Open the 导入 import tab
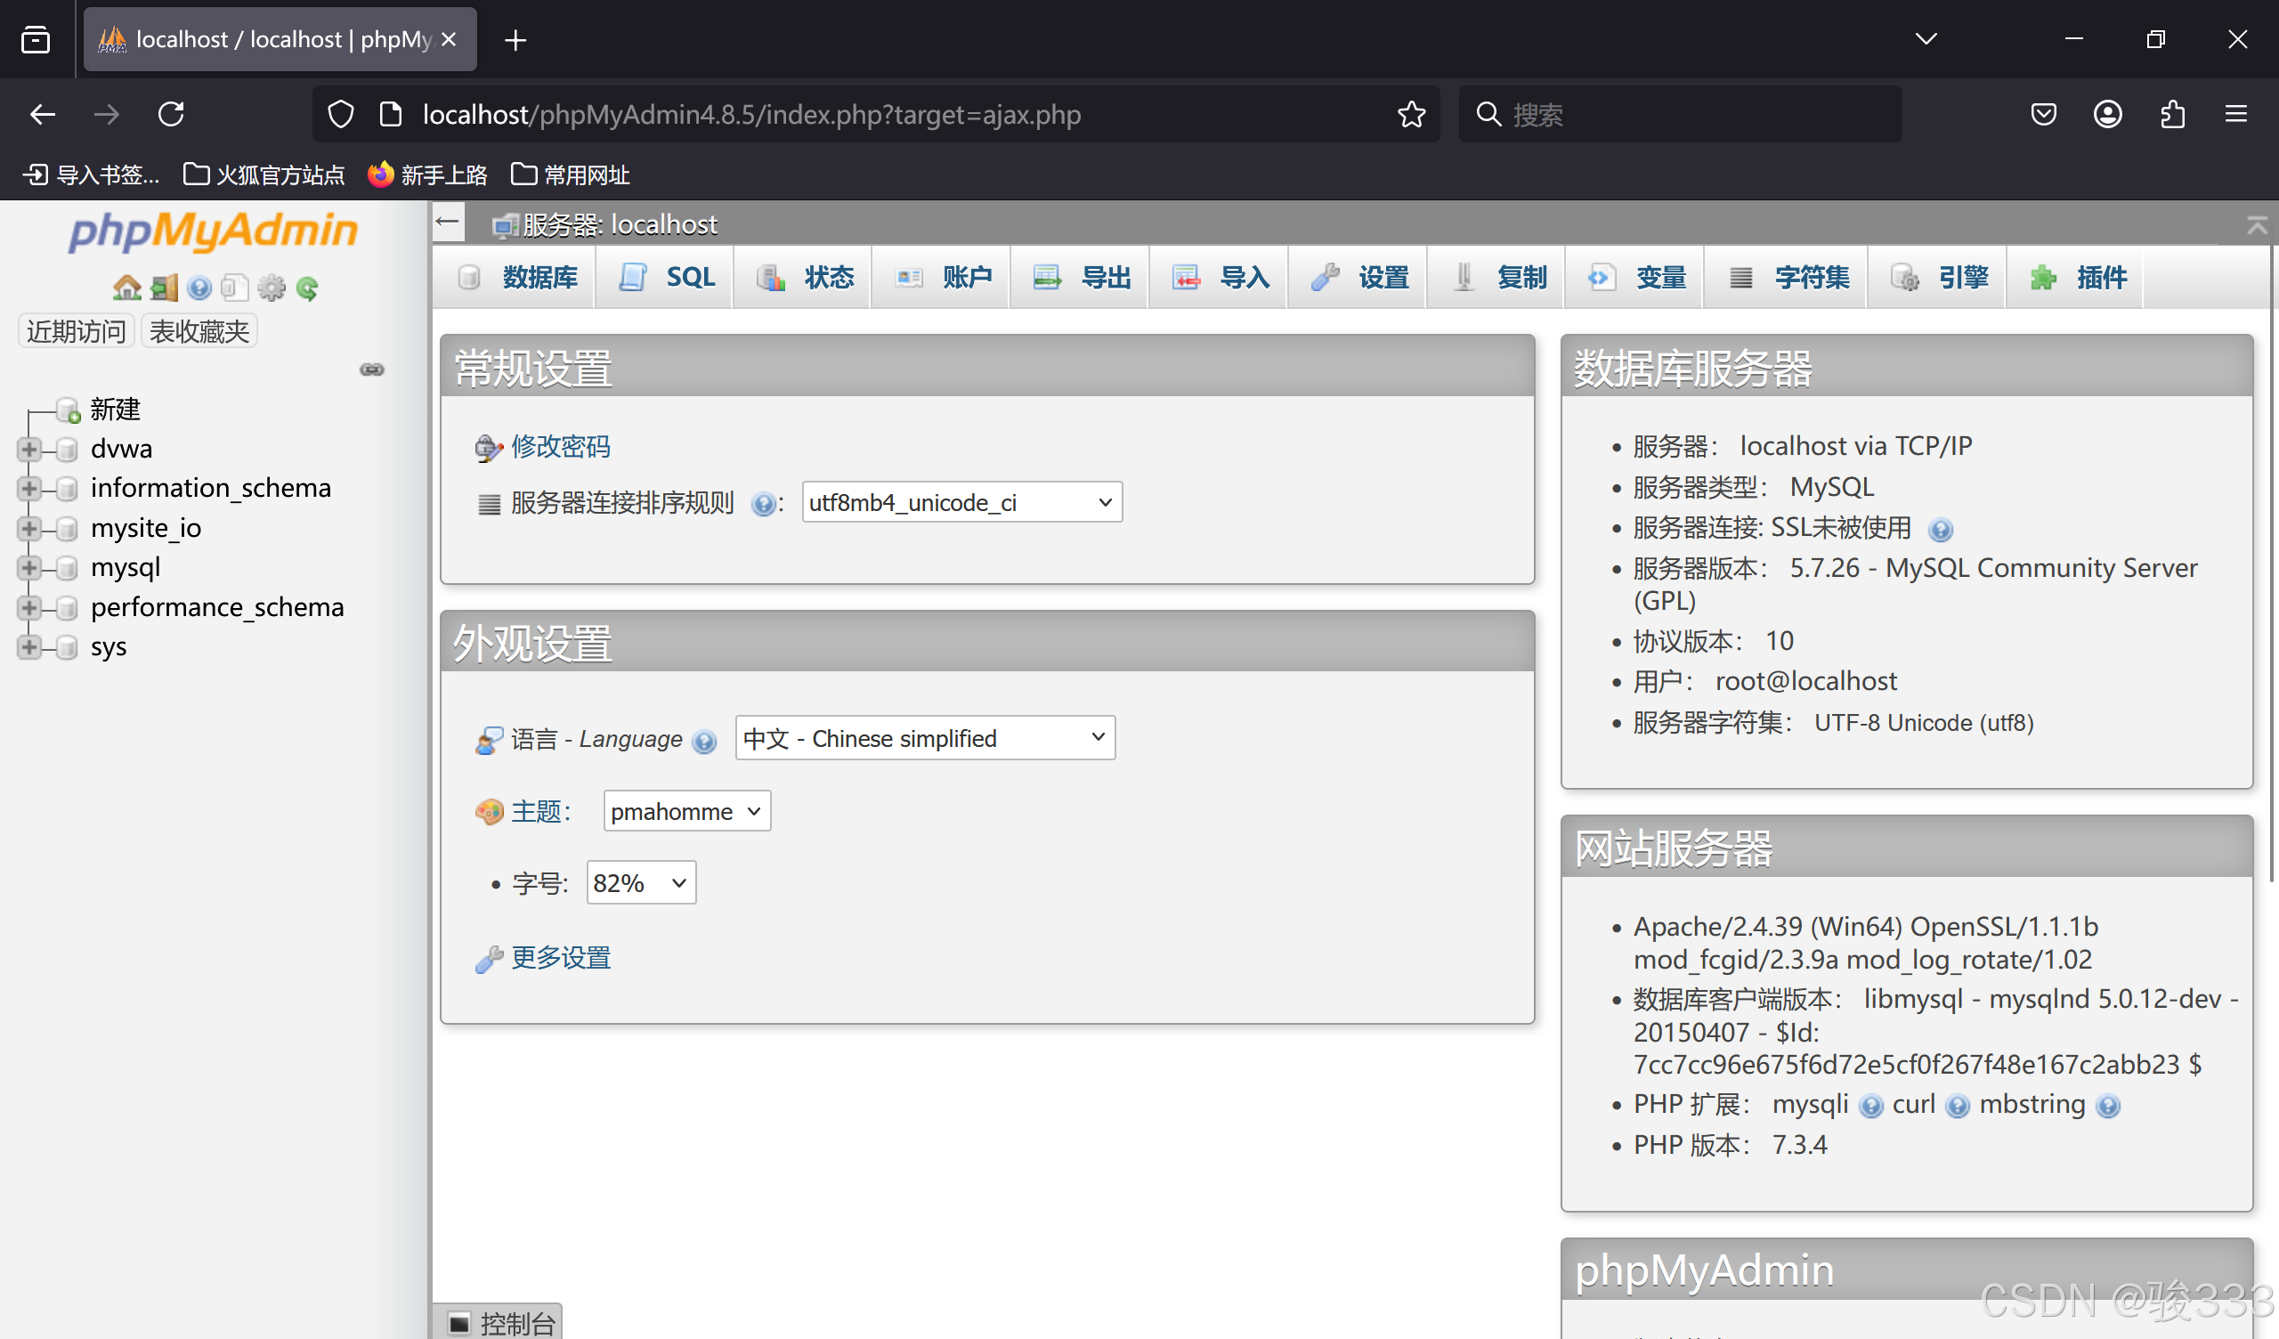 1220,278
